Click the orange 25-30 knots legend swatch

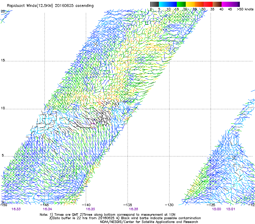point(199,4)
